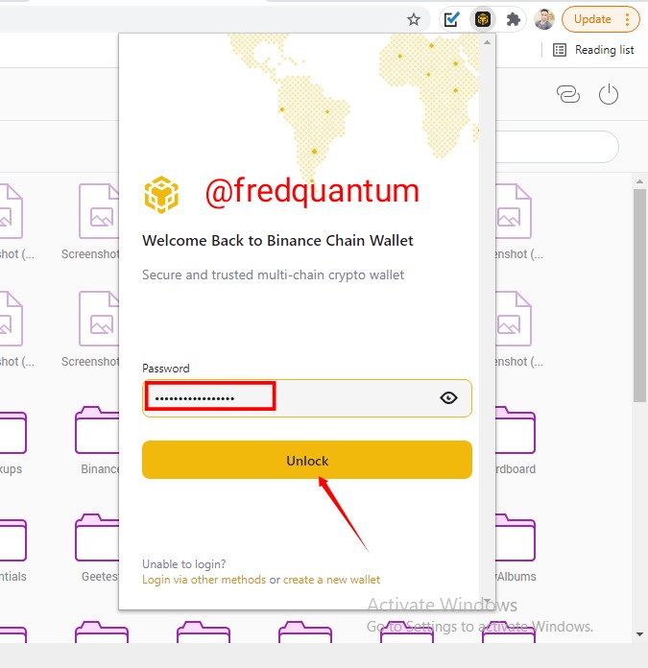Click the checkmark extension icon
Viewport: 648px width, 668px height.
[451, 19]
